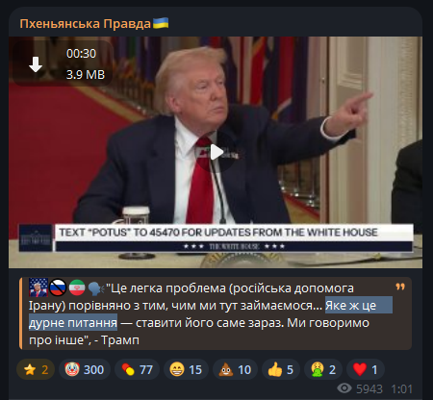Image resolution: width=433 pixels, height=400 pixels.
Task: Play the Trump video clip
Action: (x=216, y=152)
